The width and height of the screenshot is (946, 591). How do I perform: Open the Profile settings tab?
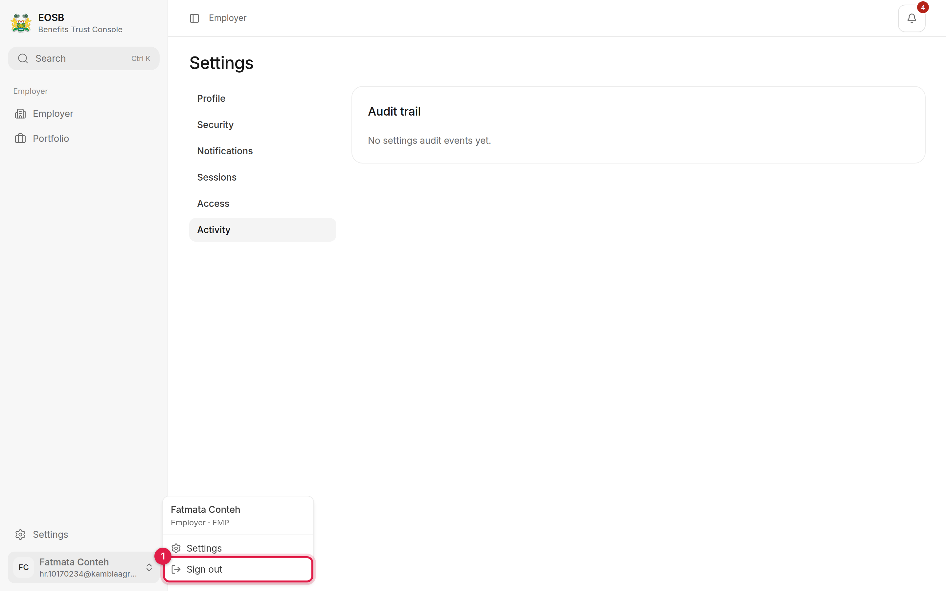pyautogui.click(x=262, y=98)
